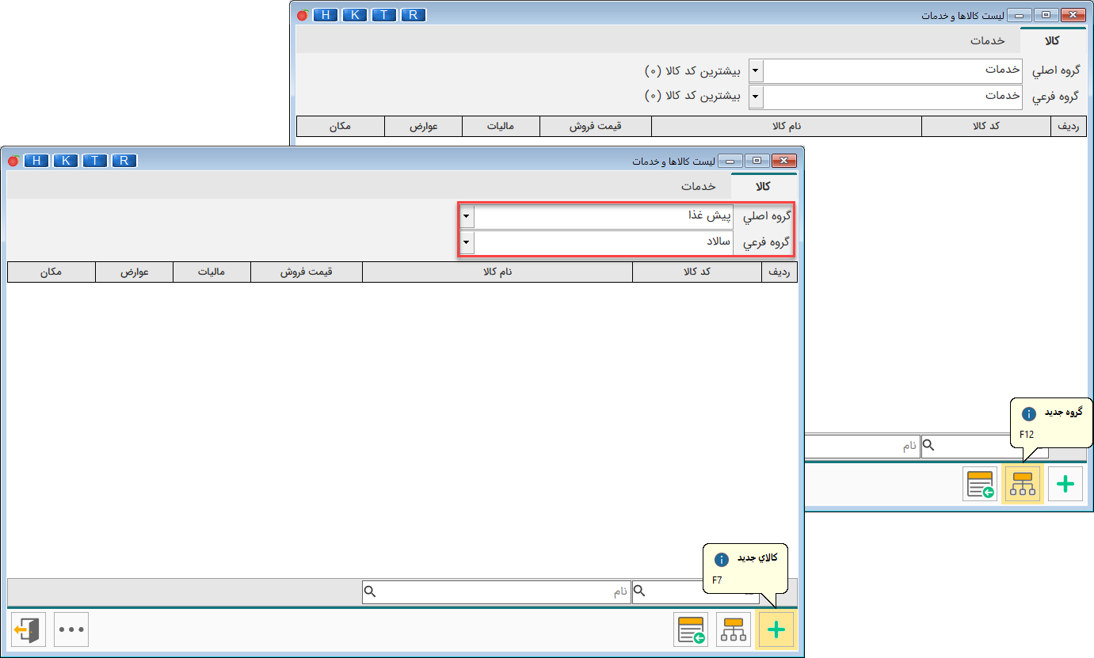Click the green plus icon in the back window
1094x658 pixels.
pyautogui.click(x=1065, y=484)
